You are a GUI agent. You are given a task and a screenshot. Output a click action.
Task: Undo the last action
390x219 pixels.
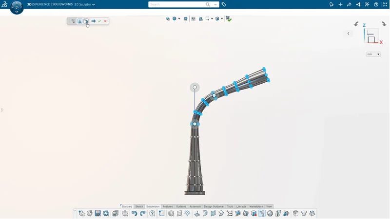pyautogui.click(x=135, y=213)
